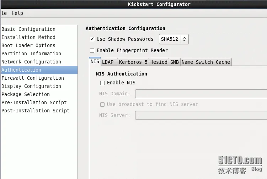Go to Boot Loader Options
The width and height of the screenshot is (267, 179).
28,45
